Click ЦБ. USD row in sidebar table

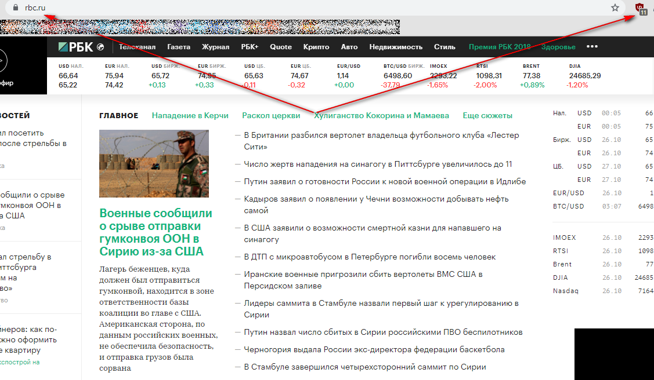point(603,166)
